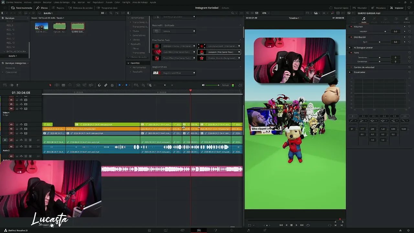This screenshot has height=233, width=414.
Task: Click the Atenuar button
Action: [x=225, y=85]
